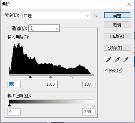Select the gray point eyedropper
This screenshot has height=123, width=135.
[117, 60]
